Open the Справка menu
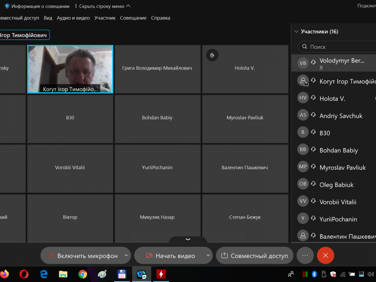Screen dimensions: 376x282 point(160,18)
